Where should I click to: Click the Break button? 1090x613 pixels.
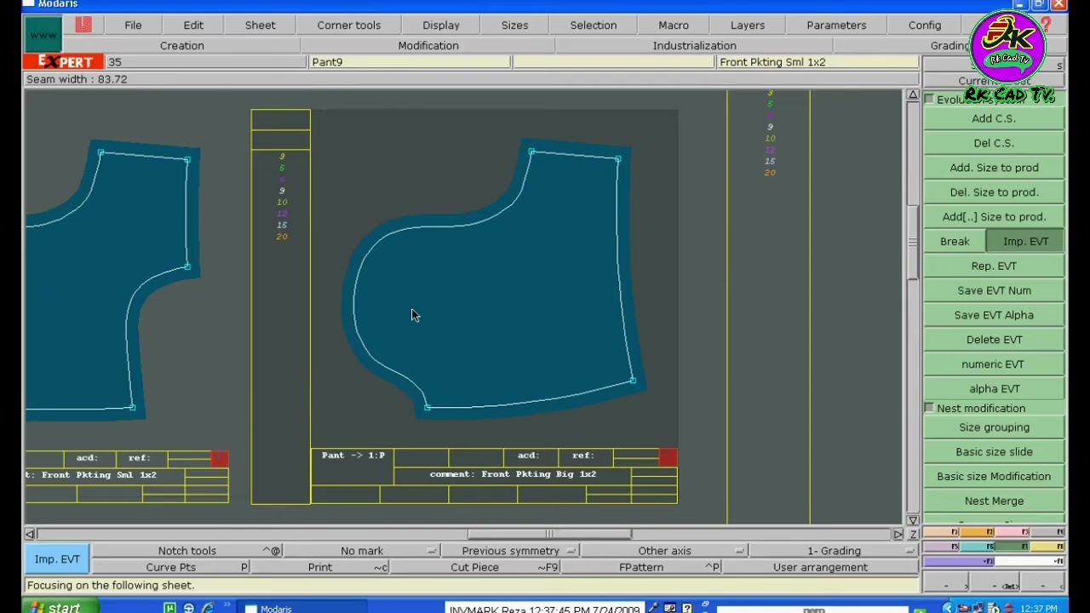point(955,242)
